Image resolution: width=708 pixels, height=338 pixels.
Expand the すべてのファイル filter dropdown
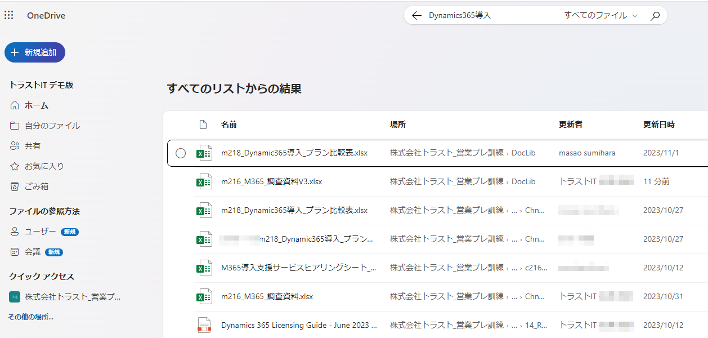(601, 16)
